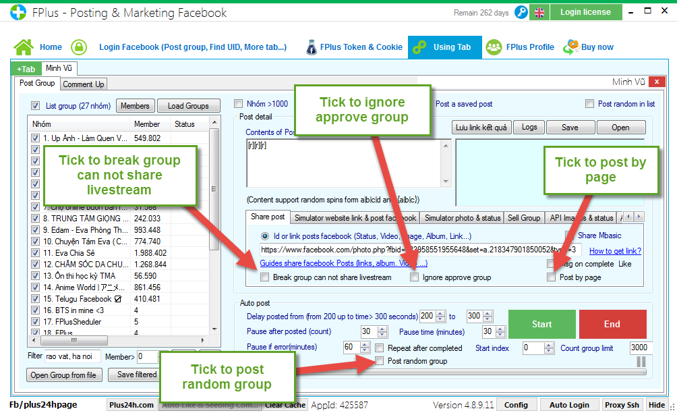Increase the Start index value
The width and height of the screenshot is (677, 413).
pos(549,345)
